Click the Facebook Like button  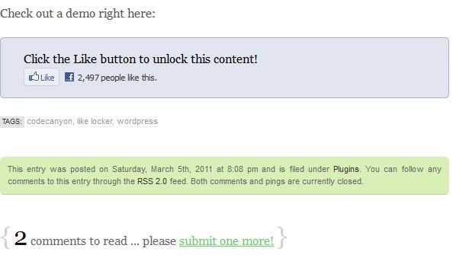42,77
